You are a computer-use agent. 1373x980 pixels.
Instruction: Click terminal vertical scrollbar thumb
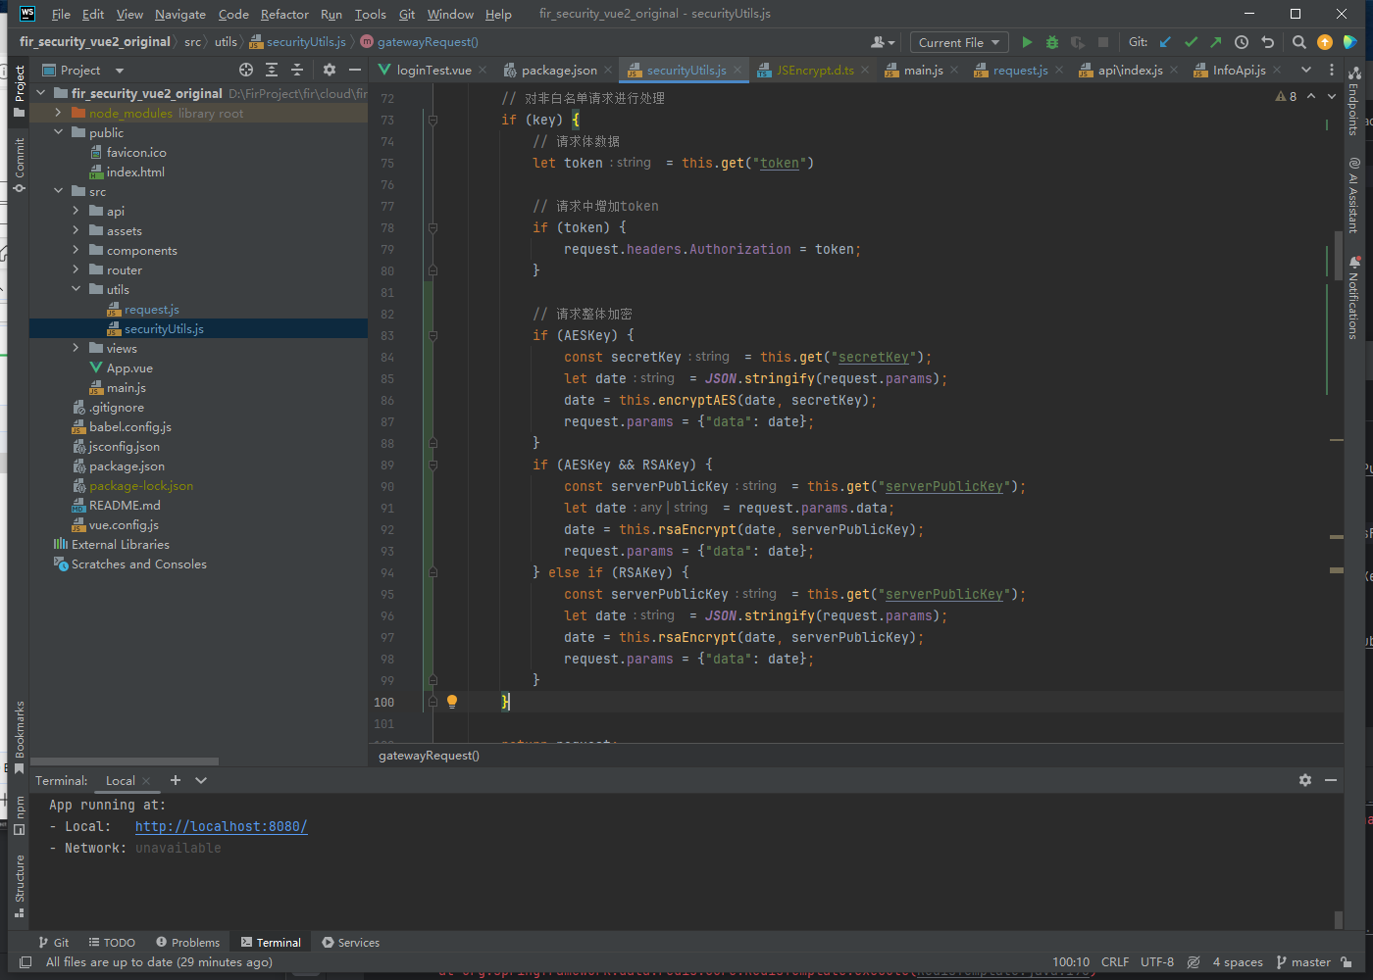click(1339, 919)
